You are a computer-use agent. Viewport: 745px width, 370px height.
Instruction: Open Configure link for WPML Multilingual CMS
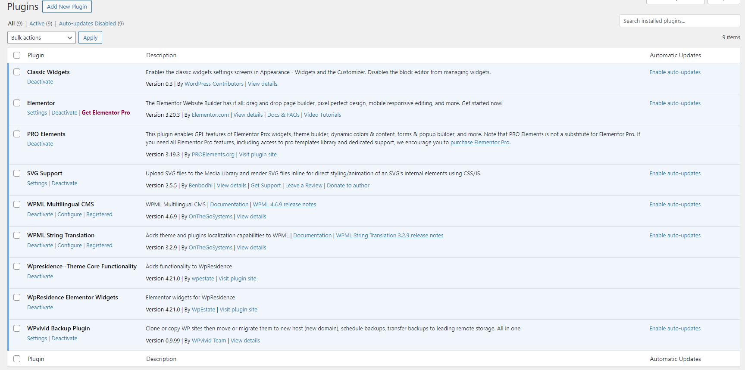point(69,215)
